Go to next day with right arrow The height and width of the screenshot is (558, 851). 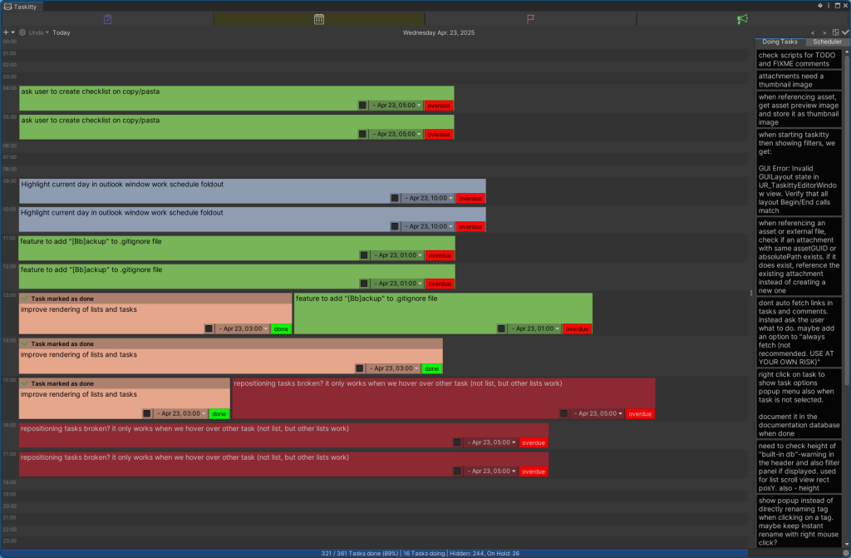824,32
